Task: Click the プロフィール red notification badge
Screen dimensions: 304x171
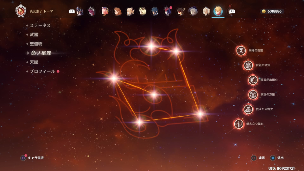Action: [x=58, y=72]
